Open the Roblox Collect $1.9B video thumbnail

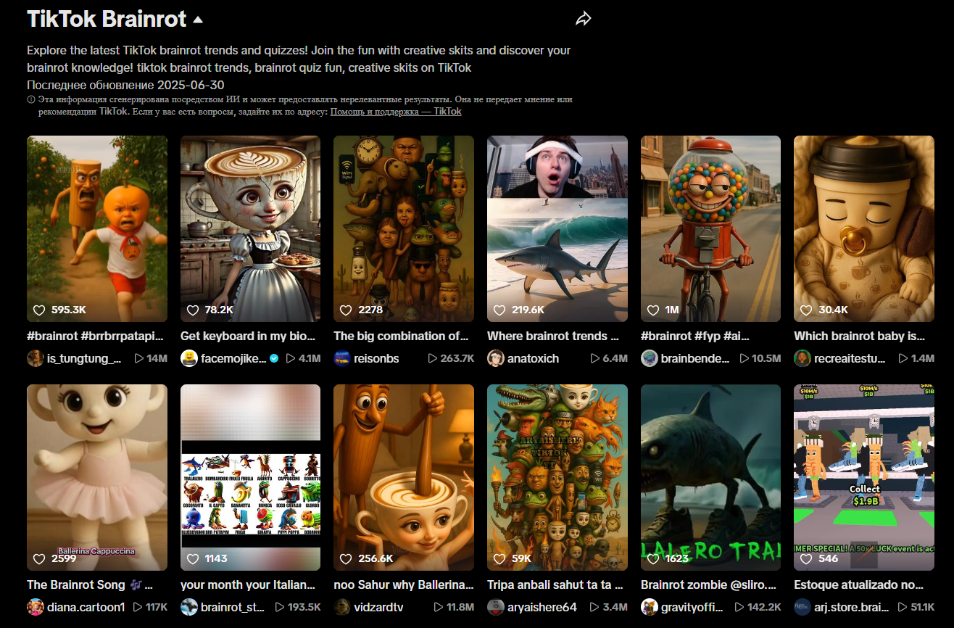(864, 477)
